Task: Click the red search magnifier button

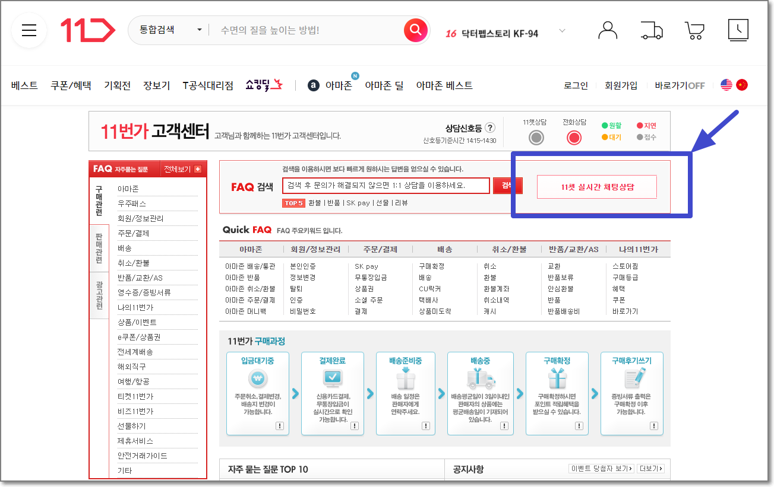Action: point(415,30)
